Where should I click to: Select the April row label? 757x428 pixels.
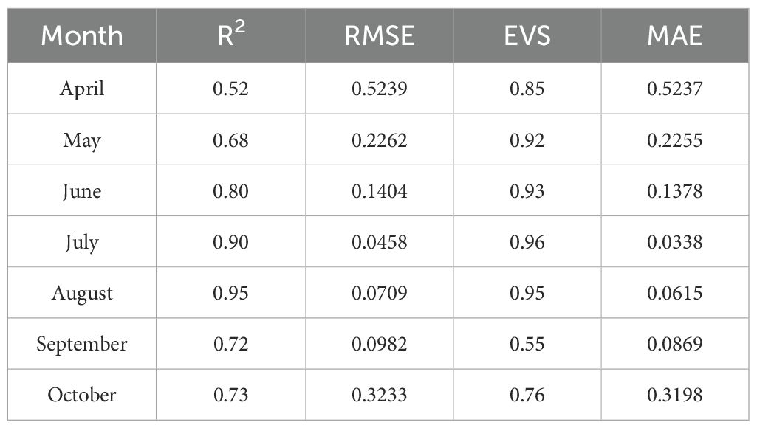(x=82, y=89)
